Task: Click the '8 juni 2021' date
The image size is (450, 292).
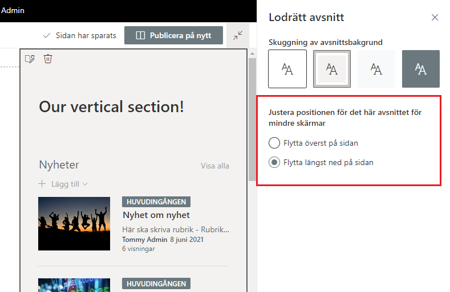Action: pos(187,240)
